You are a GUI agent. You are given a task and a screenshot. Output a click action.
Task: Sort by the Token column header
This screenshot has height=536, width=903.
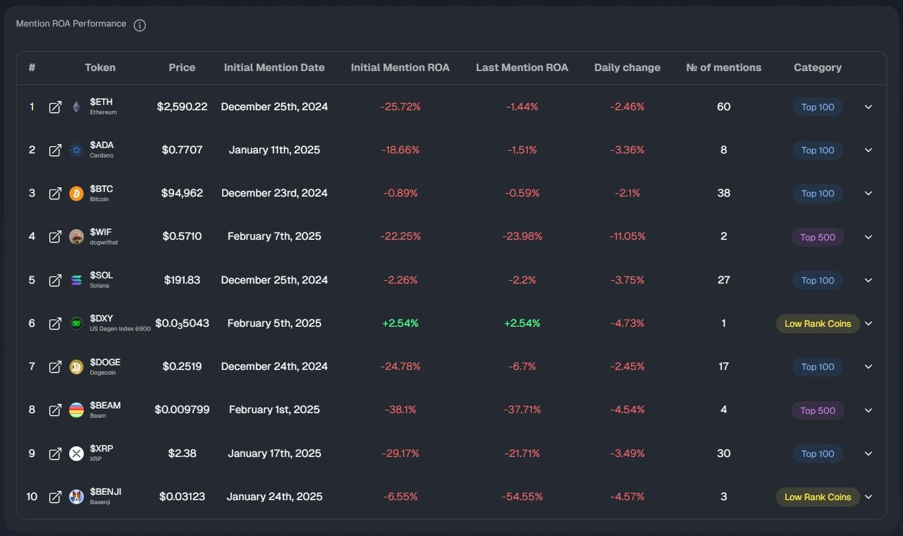coord(100,67)
